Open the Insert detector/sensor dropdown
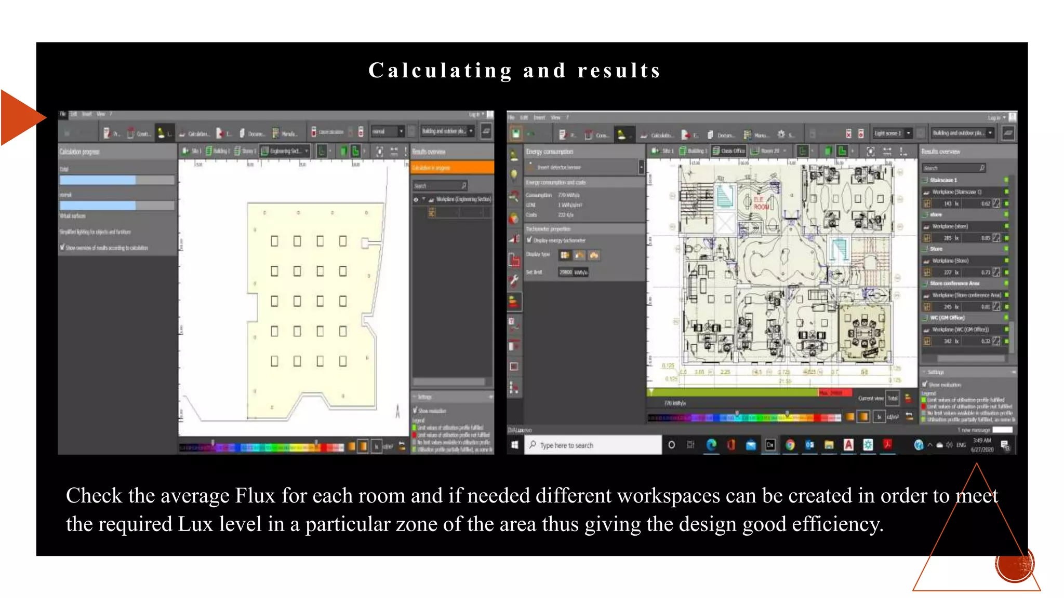The height and width of the screenshot is (598, 1064). tap(641, 167)
